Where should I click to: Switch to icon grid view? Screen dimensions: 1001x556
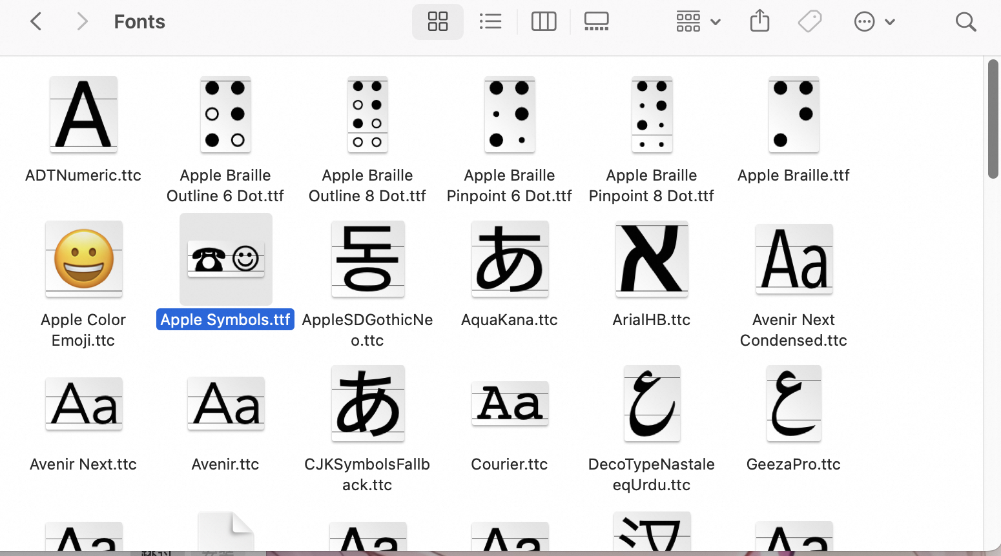coord(438,21)
